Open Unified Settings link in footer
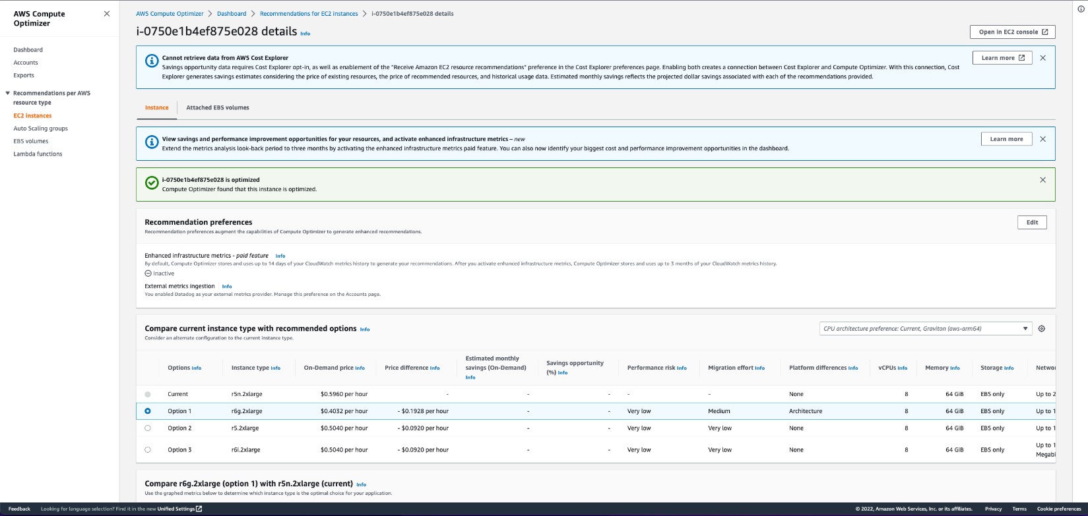 point(179,509)
